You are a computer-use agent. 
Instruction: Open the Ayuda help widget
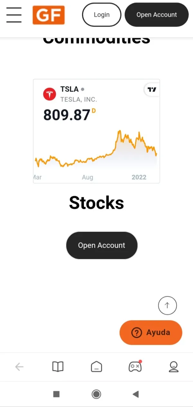point(151,332)
